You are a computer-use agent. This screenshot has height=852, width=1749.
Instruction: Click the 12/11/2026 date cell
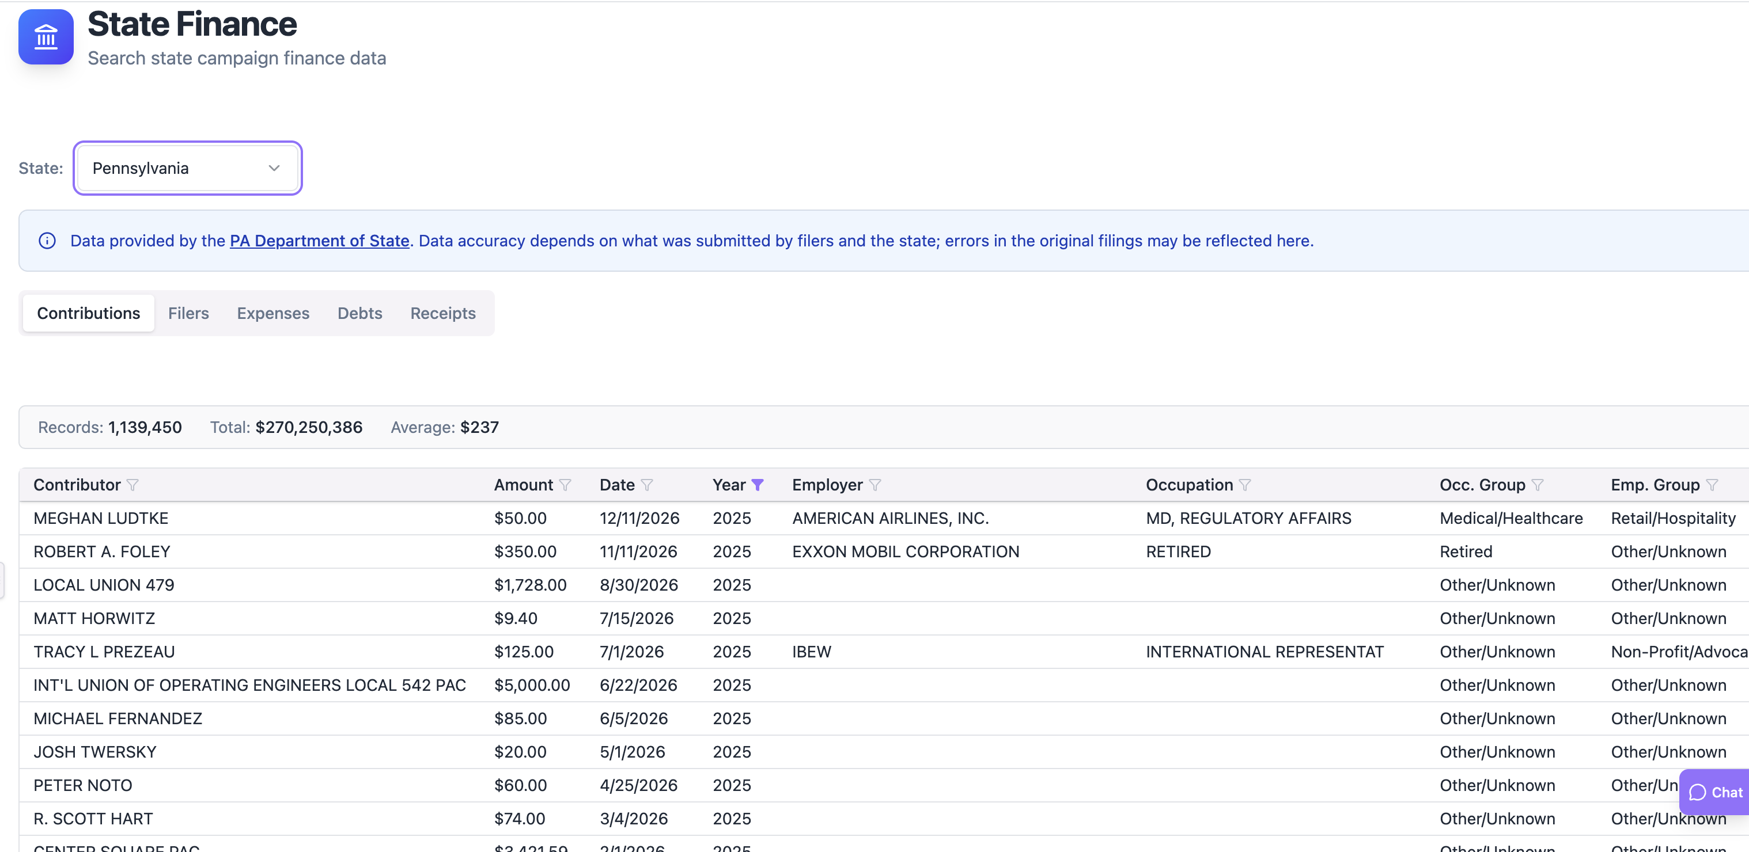639,518
